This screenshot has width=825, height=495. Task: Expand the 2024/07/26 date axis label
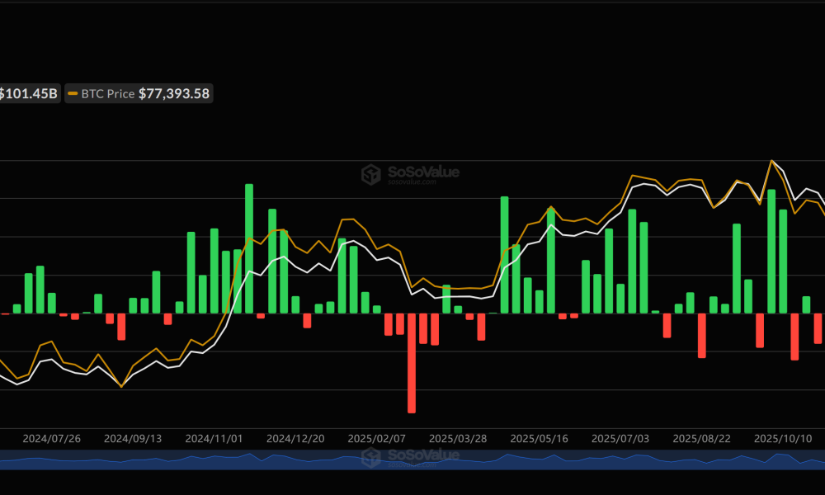point(52,439)
